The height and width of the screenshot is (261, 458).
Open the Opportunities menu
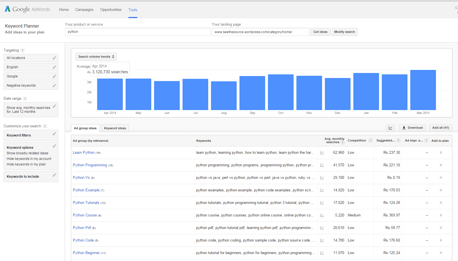click(111, 9)
